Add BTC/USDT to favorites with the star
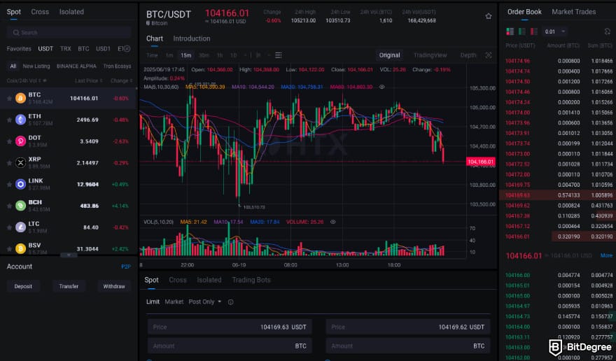This screenshot has height=361, width=616. pos(489,16)
